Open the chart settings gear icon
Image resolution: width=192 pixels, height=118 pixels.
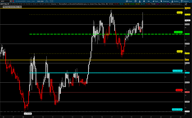tap(144, 1)
